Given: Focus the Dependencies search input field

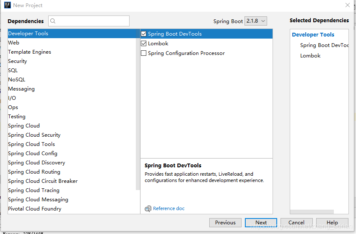Looking at the screenshot, I should [89, 21].
